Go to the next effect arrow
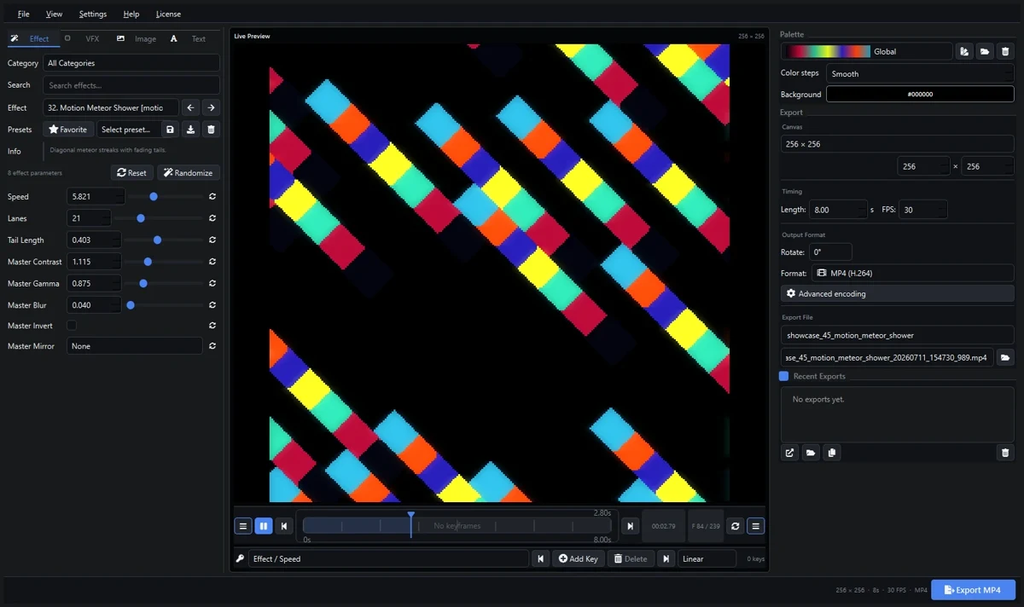The image size is (1024, 607). (211, 107)
